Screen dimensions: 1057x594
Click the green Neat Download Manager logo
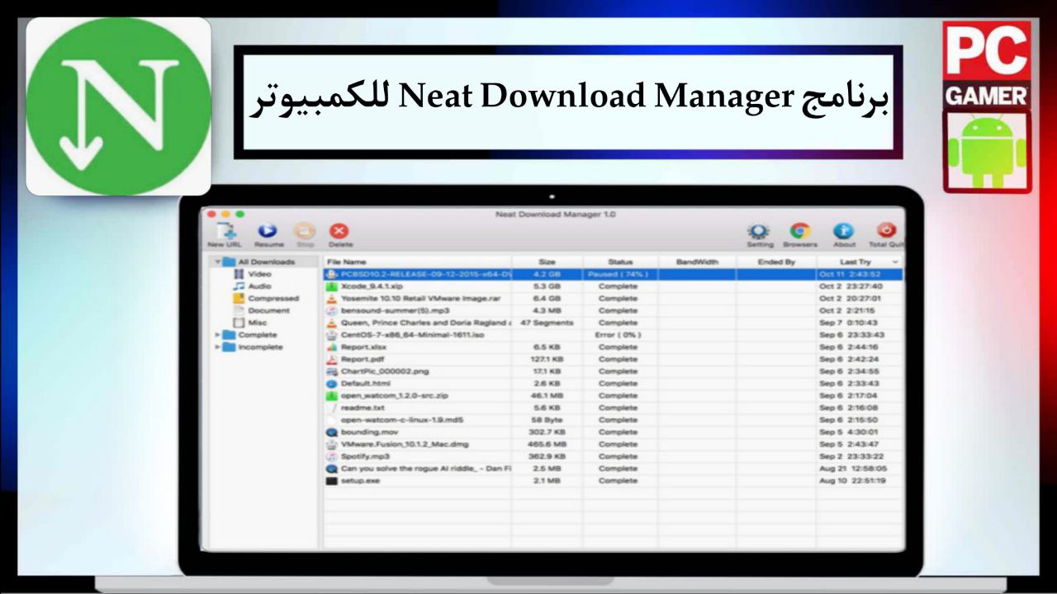coord(119,106)
